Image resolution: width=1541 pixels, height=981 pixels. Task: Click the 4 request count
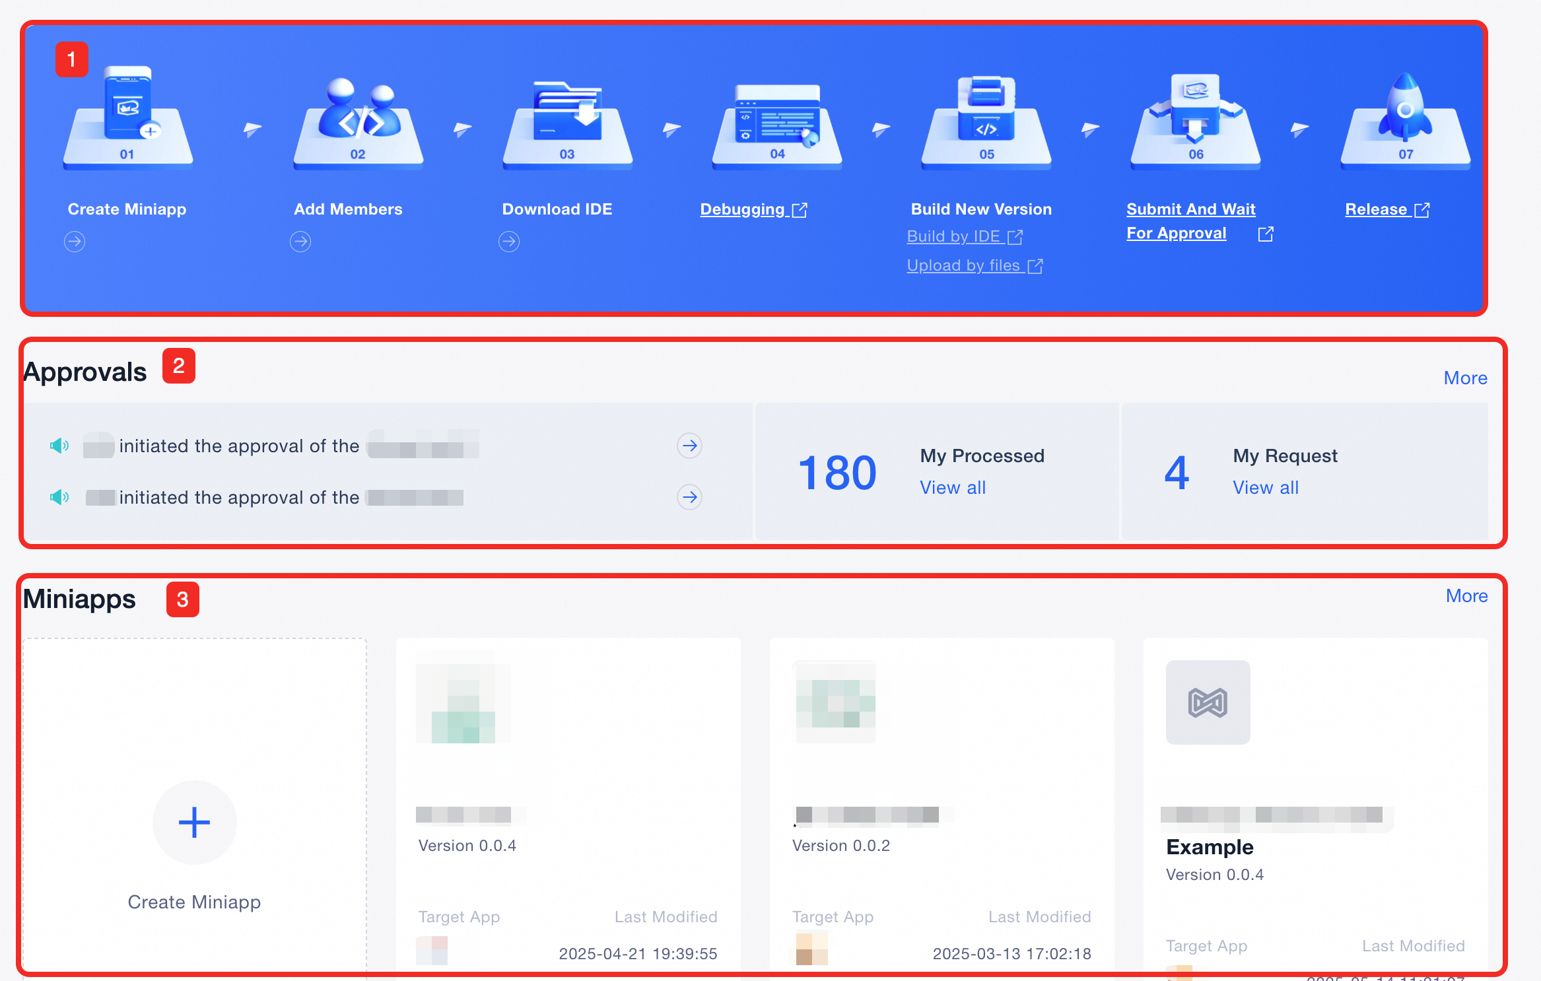pyautogui.click(x=1177, y=473)
